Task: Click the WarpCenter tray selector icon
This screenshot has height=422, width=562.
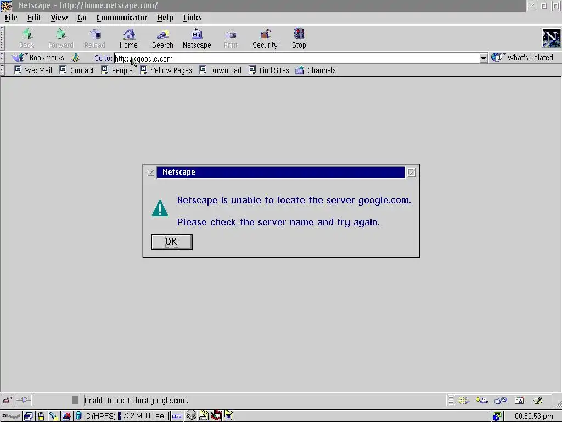Action: (x=177, y=417)
